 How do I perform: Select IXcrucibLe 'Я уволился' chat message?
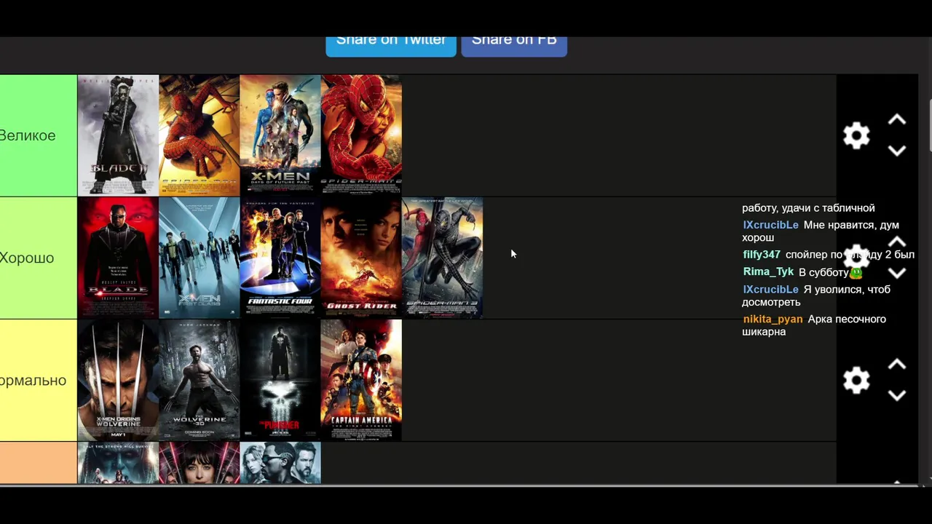816,295
